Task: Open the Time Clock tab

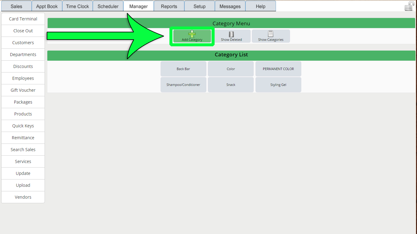Action: tap(78, 6)
